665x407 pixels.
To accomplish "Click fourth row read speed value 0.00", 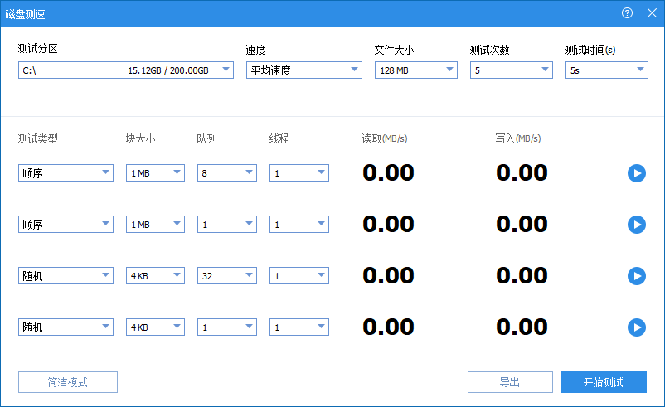I will tap(388, 327).
